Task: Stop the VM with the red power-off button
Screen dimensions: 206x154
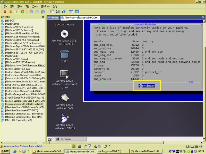Action: coord(5,12)
